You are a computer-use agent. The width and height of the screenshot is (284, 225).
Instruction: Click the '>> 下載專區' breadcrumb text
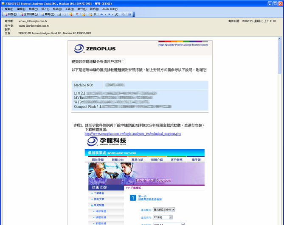[133, 188]
